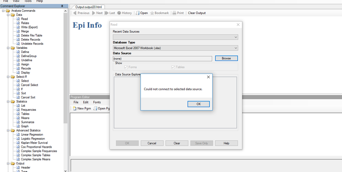Image resolution: width=342 pixels, height=172 pixels.
Task: Click the Cancel Select command icon
Action: point(18,85)
